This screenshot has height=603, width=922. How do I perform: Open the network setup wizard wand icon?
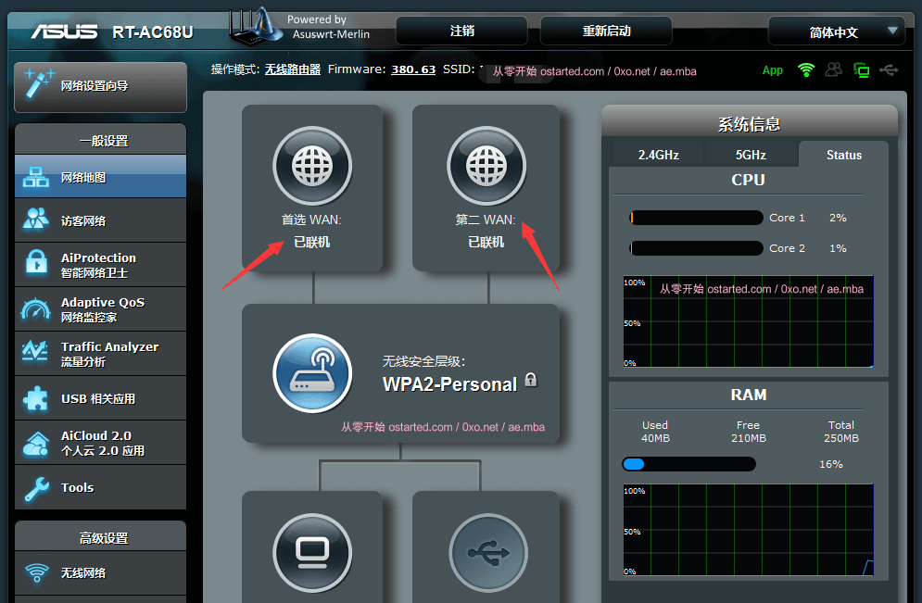[39, 84]
